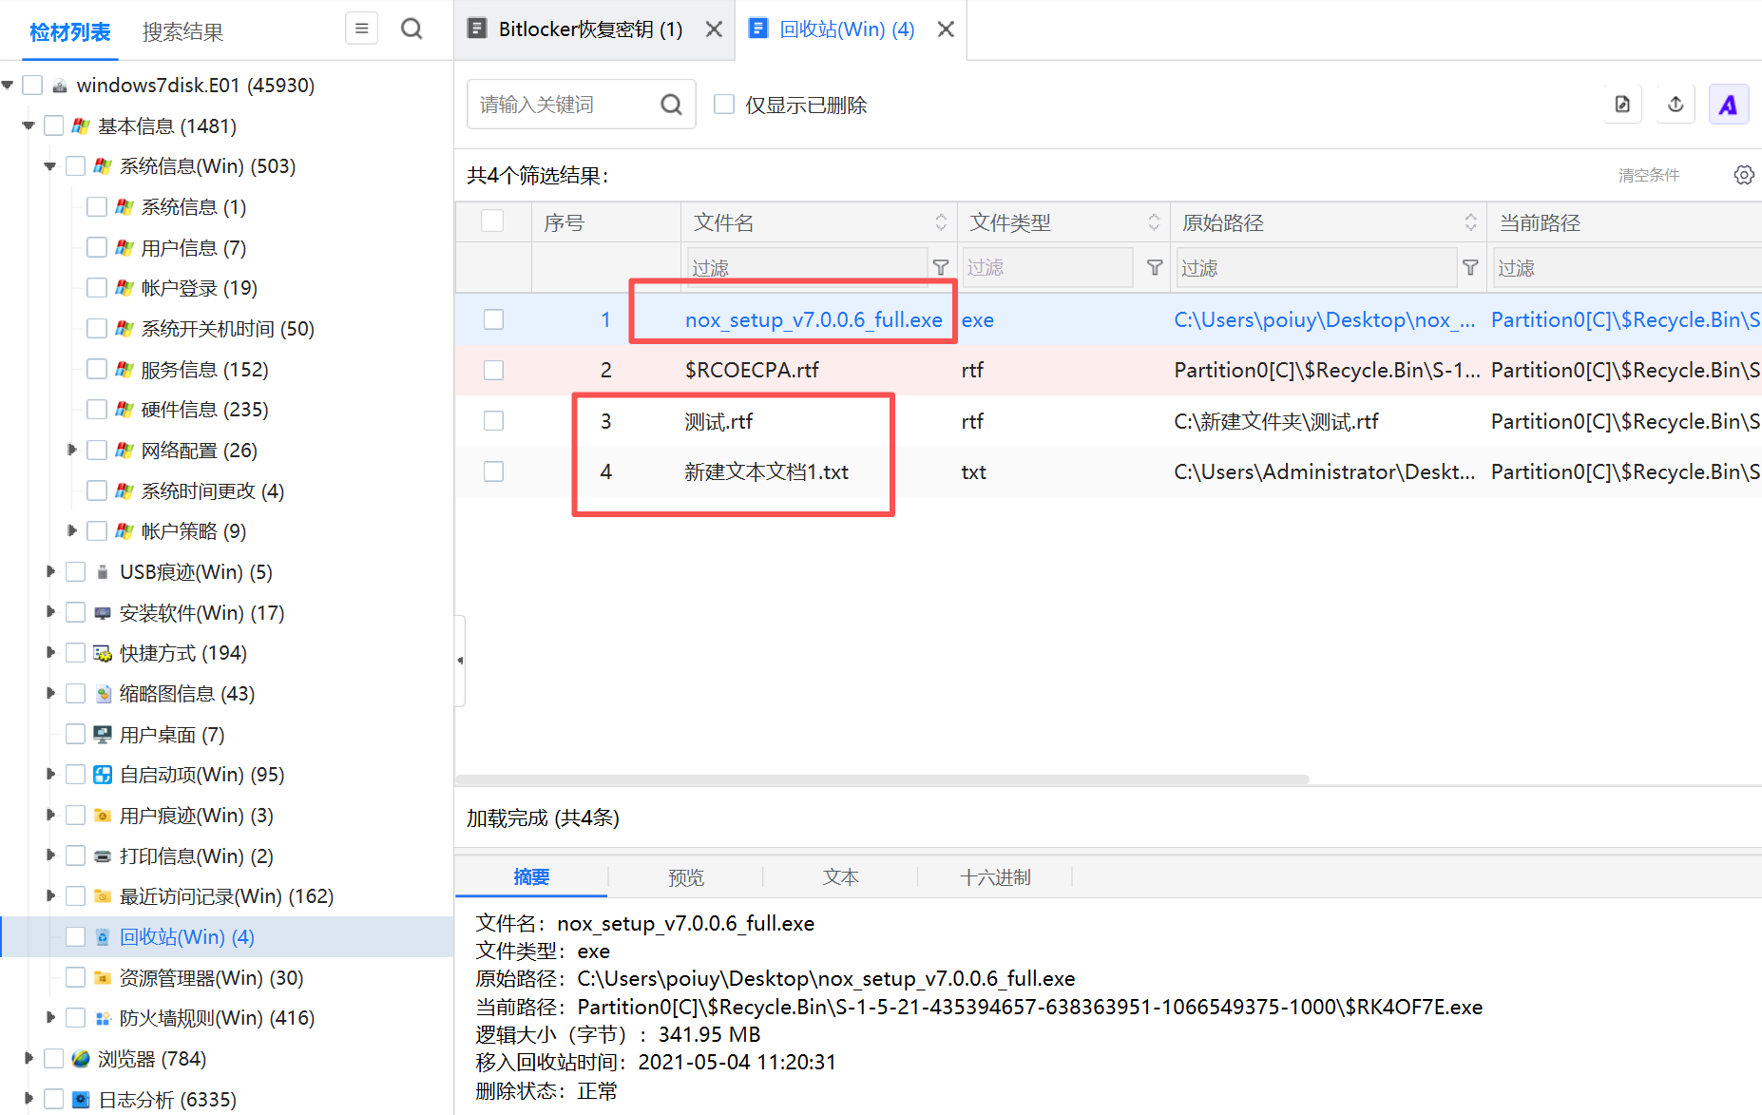Click the filter funnel for 文件类型 column
Viewport: 1762px width, 1115px height.
[x=1154, y=267]
